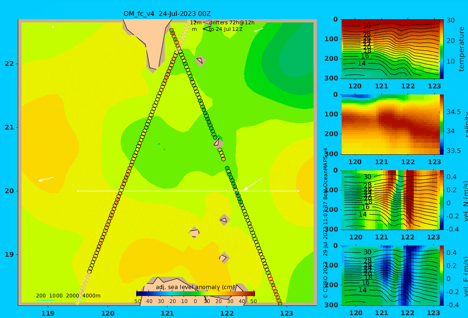
Task: Click the 'temperature' colorbar axis label
Action: (461, 49)
